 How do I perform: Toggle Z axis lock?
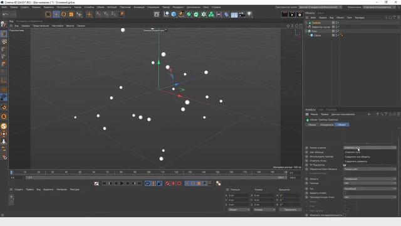[x=113, y=14]
